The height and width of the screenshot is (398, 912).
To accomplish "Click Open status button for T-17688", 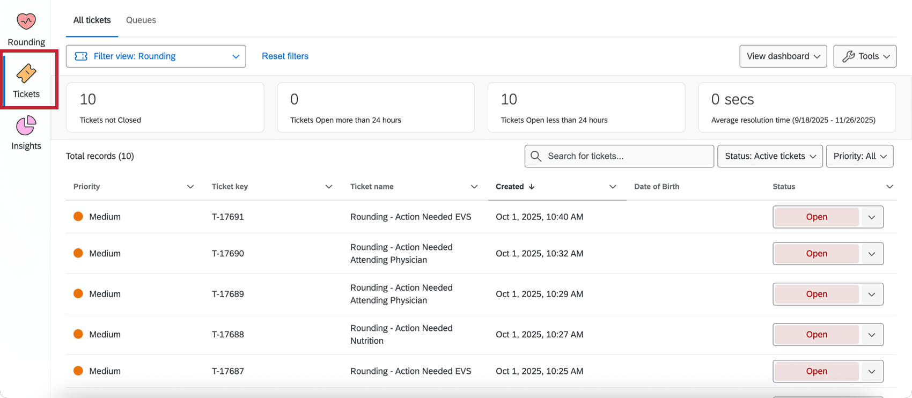I will pyautogui.click(x=816, y=335).
